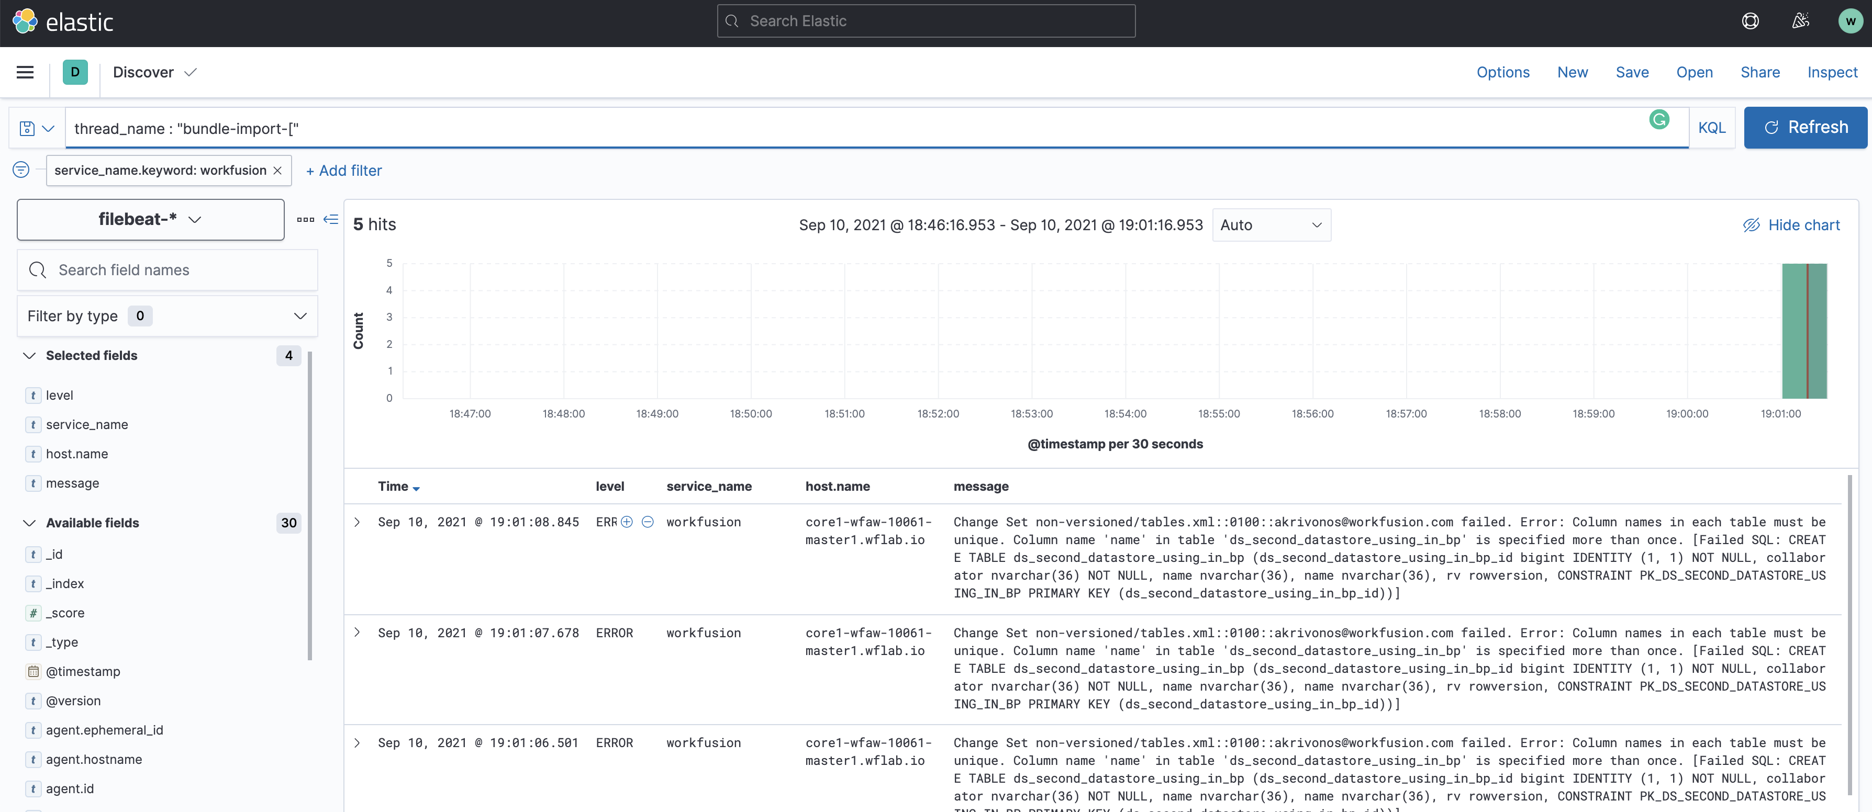This screenshot has width=1872, height=812.
Task: Click the search magnifier in field names box
Action: 38,270
